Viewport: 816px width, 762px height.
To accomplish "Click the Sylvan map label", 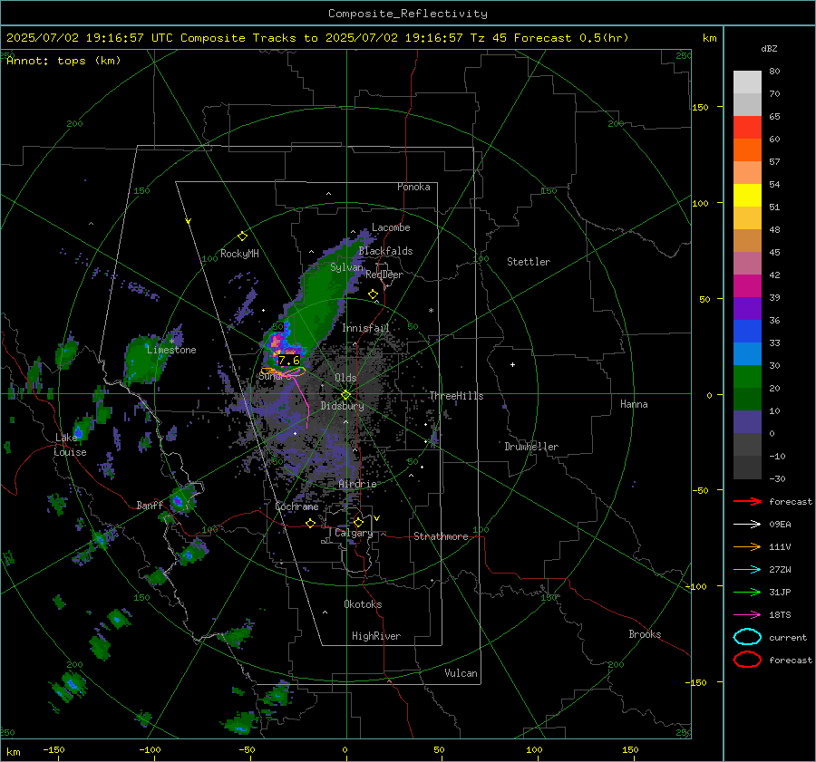I will 346,267.
